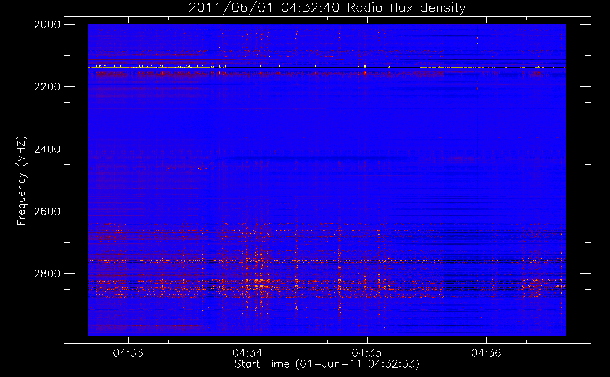This screenshot has width=610, height=377.
Task: Click the 'Start Time (01-Jun-11 04:32:33)' axis title
Action: (x=327, y=364)
